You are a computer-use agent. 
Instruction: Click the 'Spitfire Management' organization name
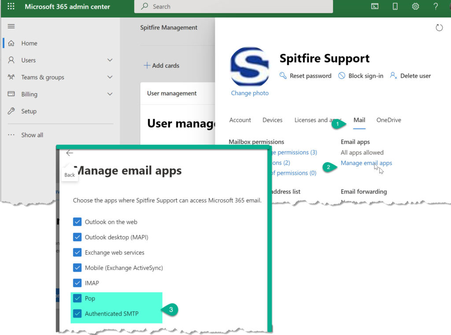point(169,27)
